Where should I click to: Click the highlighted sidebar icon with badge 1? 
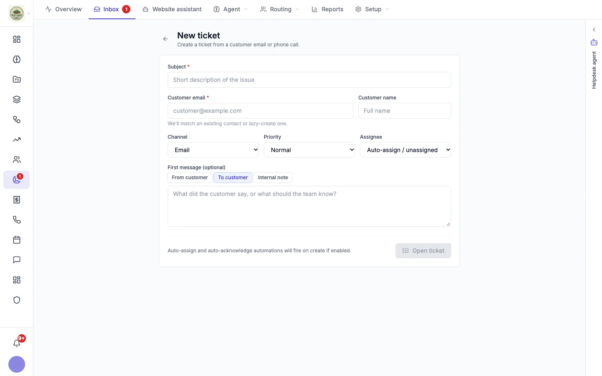17,180
